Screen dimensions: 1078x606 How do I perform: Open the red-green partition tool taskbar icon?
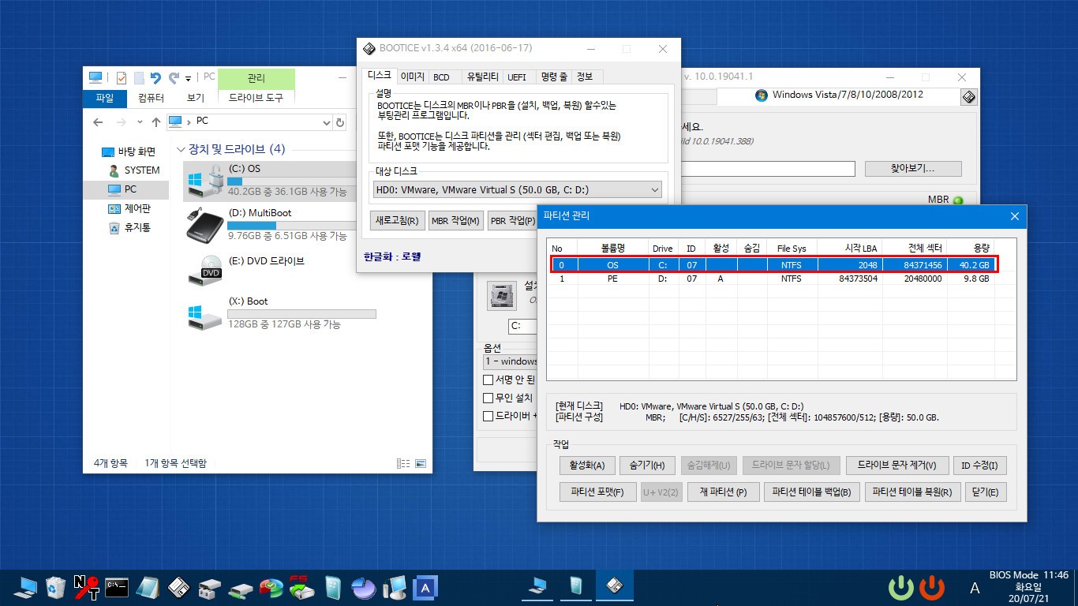(271, 587)
